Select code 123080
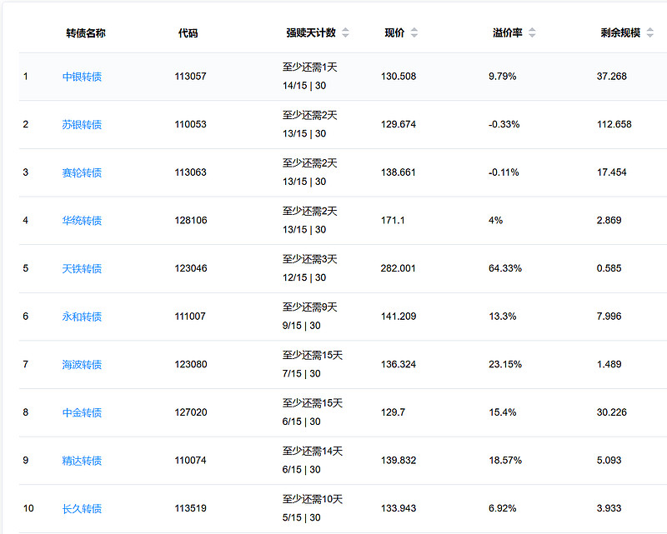The image size is (667, 534). 191,365
